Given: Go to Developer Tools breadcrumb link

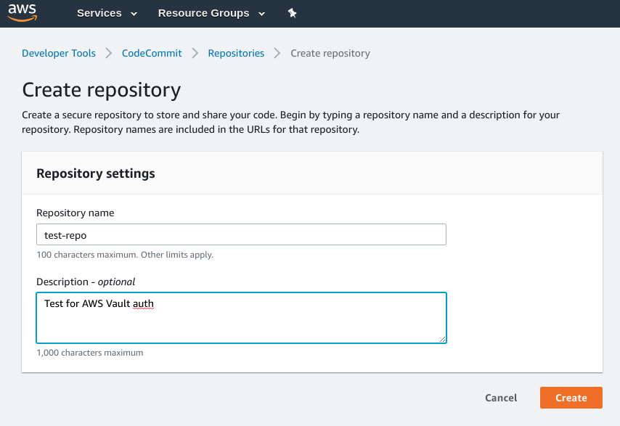Looking at the screenshot, I should 59,53.
